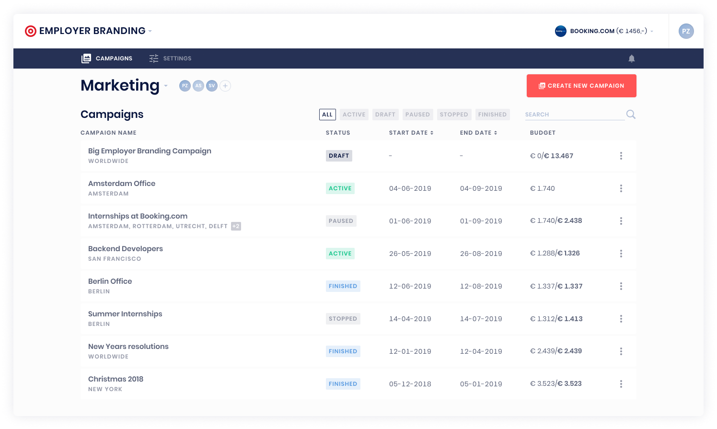
Task: Open options menu for Internships at Booking.com
Action: tap(621, 221)
